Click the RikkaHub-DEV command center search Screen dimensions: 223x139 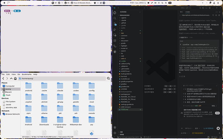point(165,8)
